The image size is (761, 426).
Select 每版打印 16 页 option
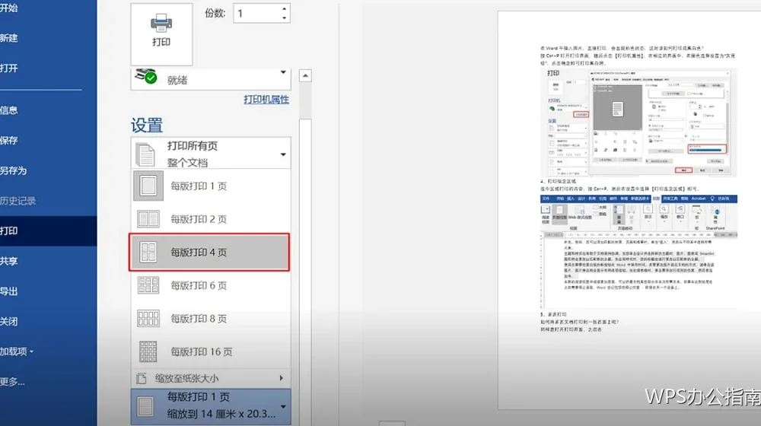pyautogui.click(x=211, y=351)
